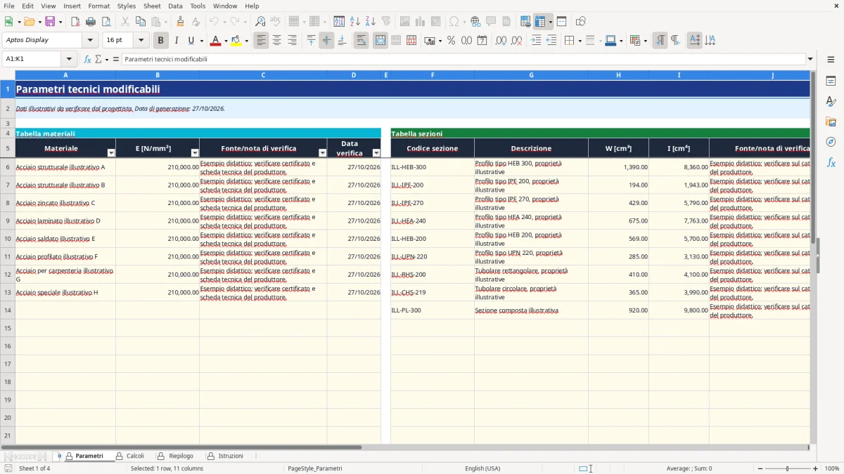Click the Sort dialog icon
844x474 pixels.
pyautogui.click(x=339, y=22)
